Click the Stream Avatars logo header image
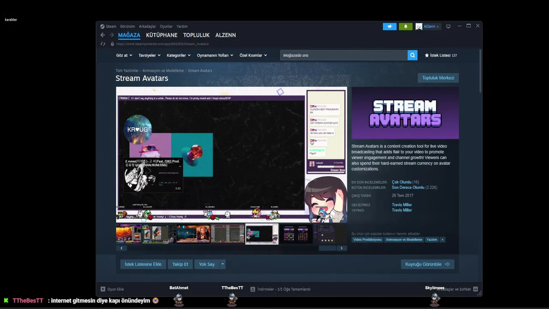Viewport: 549px width, 309px height. click(405, 113)
